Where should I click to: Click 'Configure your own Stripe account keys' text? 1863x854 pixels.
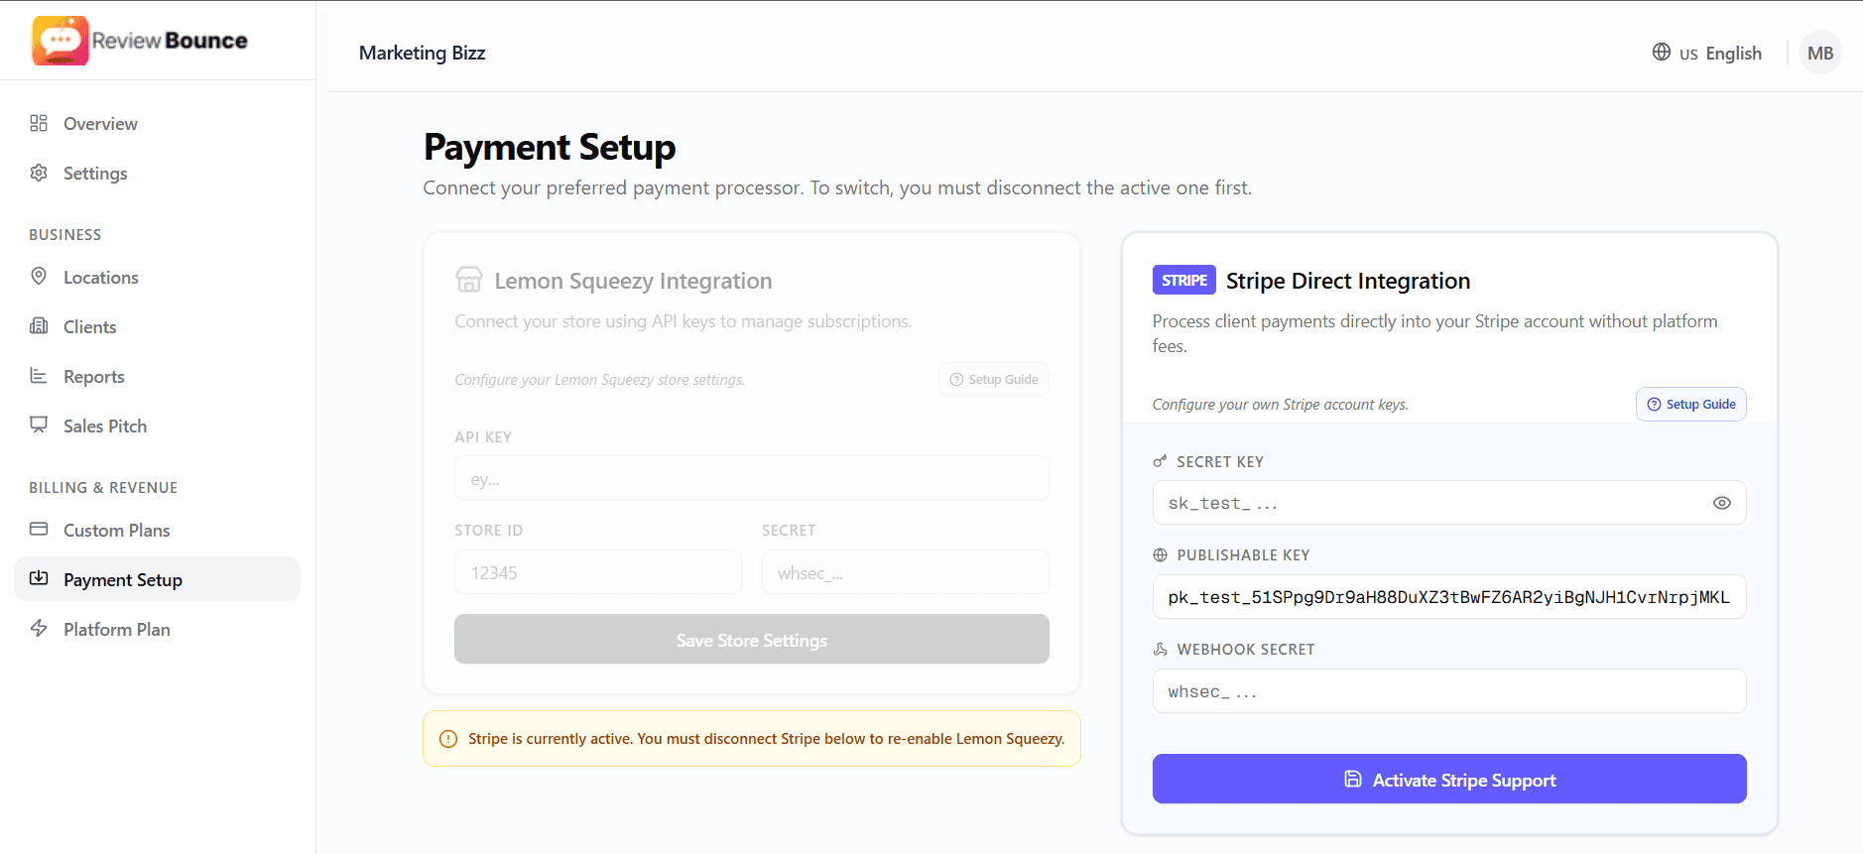(1281, 405)
